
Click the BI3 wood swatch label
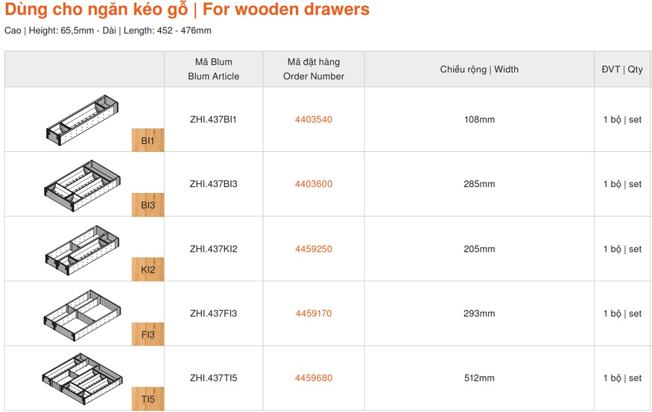[148, 205]
